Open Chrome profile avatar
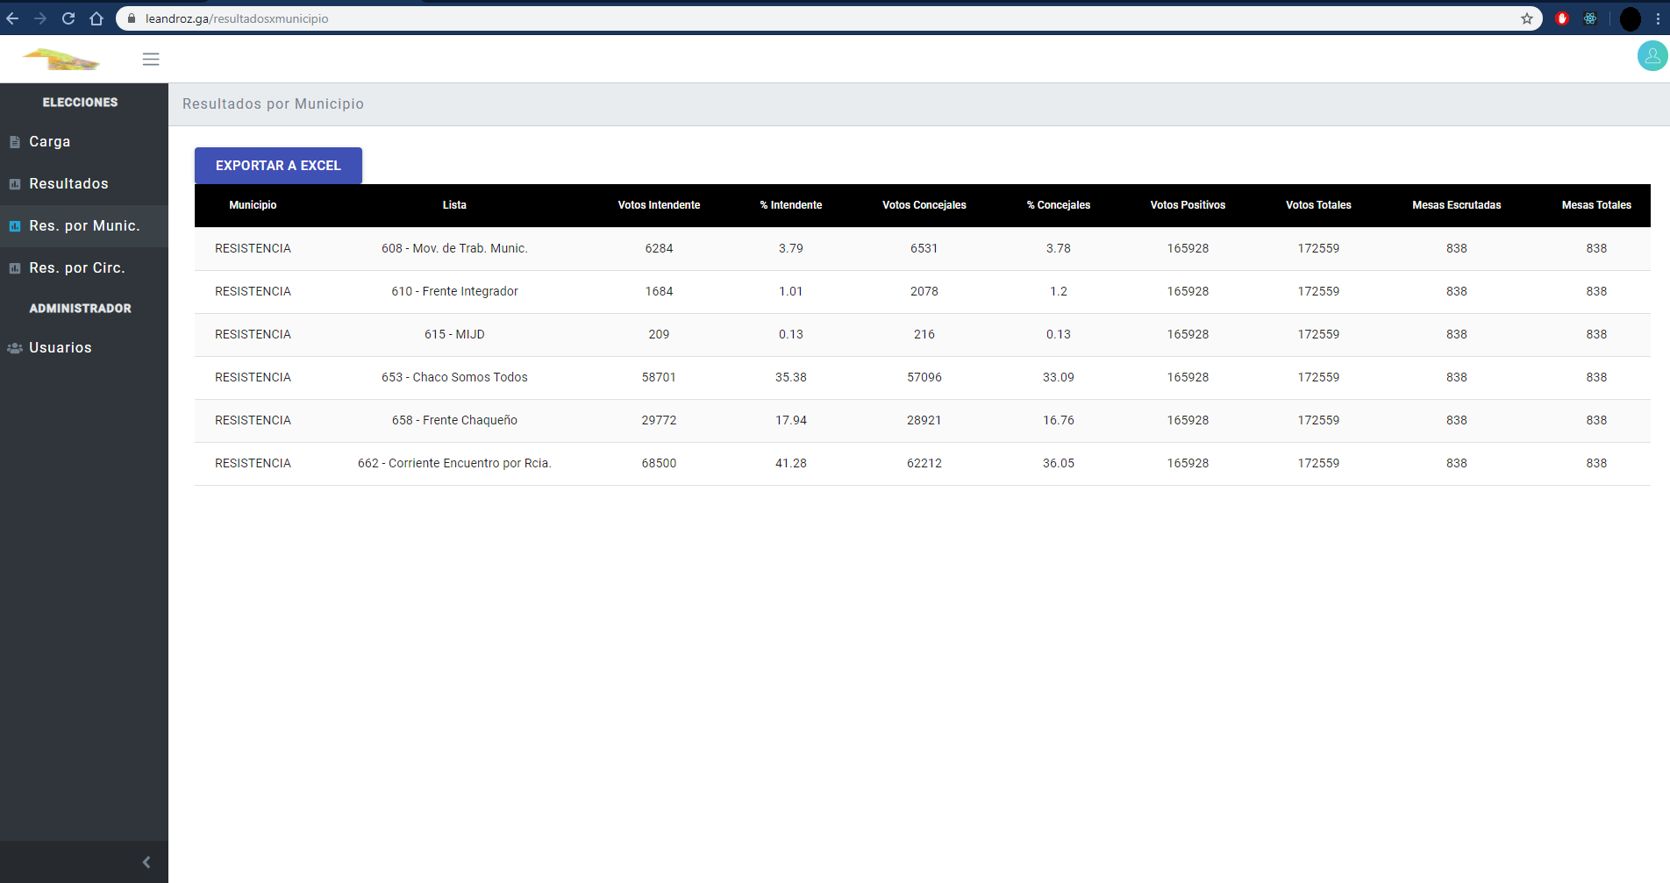Viewport: 1670px width, 883px height. pyautogui.click(x=1631, y=18)
